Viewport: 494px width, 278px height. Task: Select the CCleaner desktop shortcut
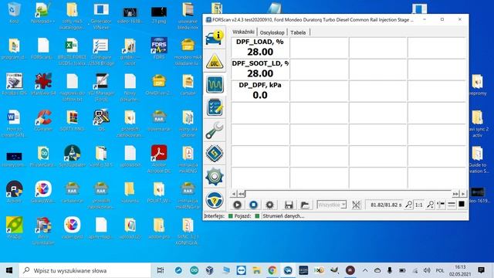(x=43, y=120)
